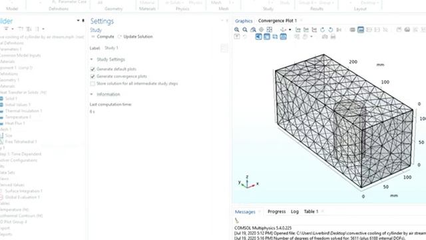Click the Global Evaluation 1 node icon
This screenshot has height=240, width=426.
pyautogui.click(x=1, y=197)
